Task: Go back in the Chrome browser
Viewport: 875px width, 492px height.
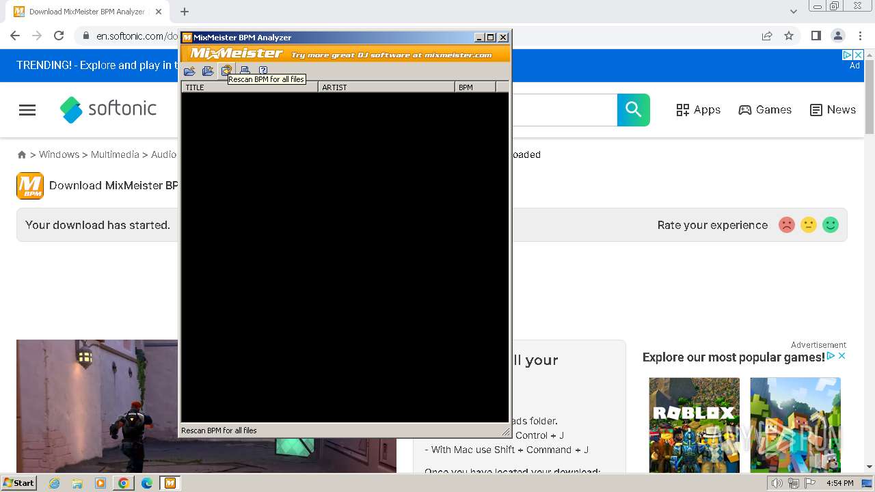Action: click(x=15, y=36)
